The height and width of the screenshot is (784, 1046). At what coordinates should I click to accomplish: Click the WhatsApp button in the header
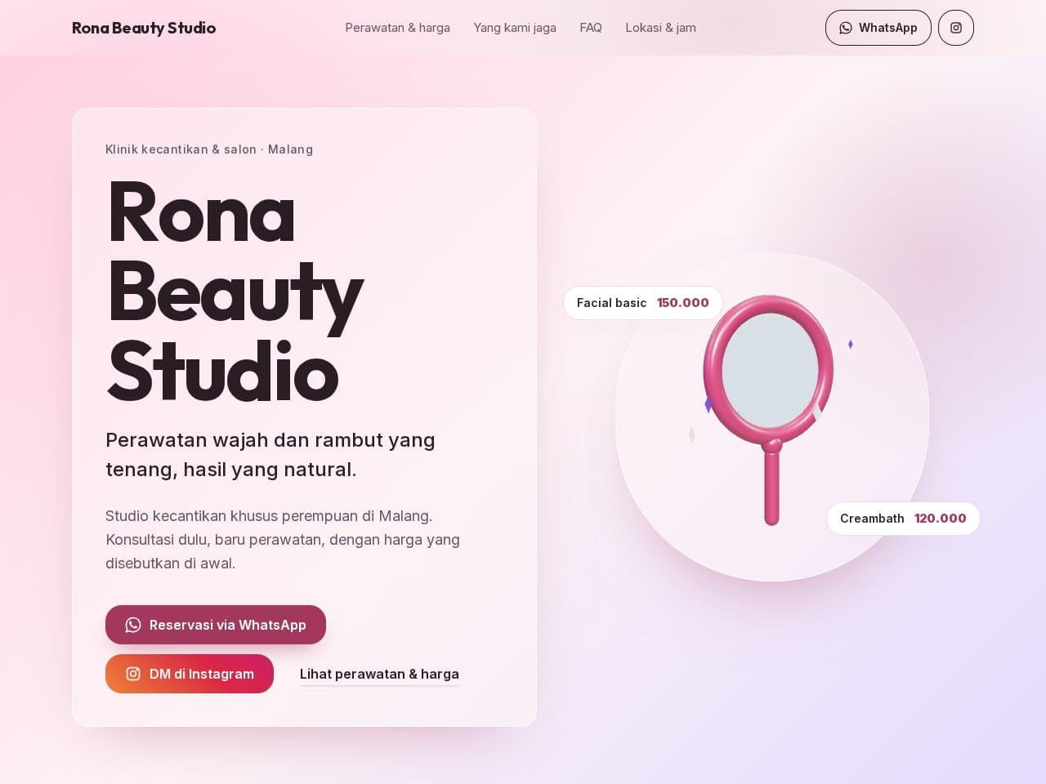(878, 28)
